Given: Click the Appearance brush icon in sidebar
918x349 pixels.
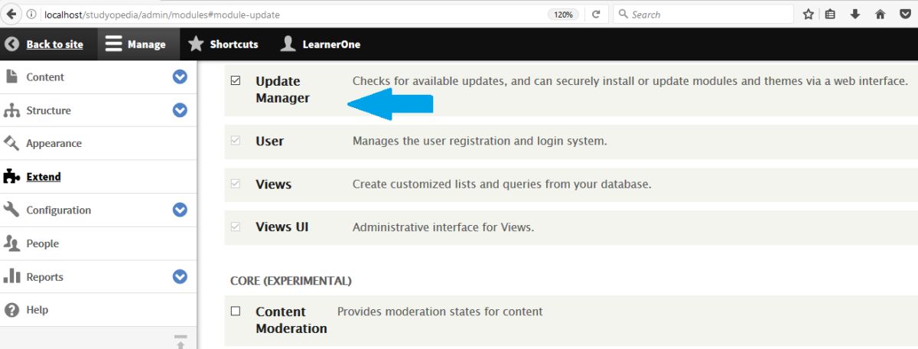Looking at the screenshot, I should 11,143.
